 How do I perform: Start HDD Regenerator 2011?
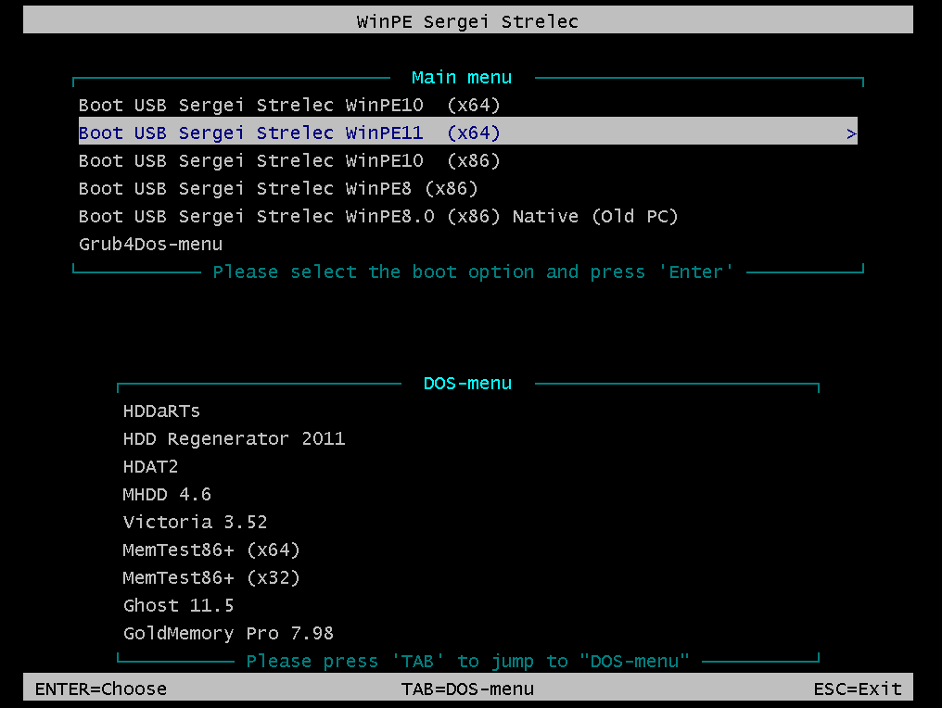234,439
